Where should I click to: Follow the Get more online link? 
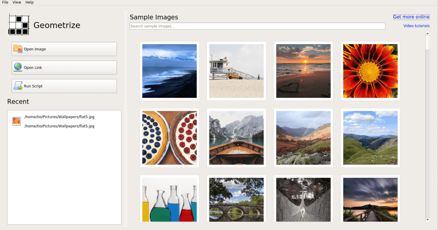(x=411, y=17)
